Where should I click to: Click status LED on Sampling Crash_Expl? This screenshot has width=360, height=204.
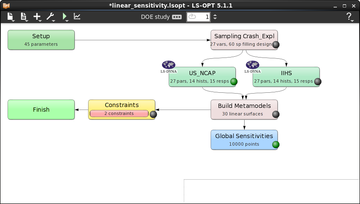pos(276,45)
